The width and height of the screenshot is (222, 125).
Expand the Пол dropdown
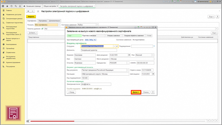click(153, 55)
